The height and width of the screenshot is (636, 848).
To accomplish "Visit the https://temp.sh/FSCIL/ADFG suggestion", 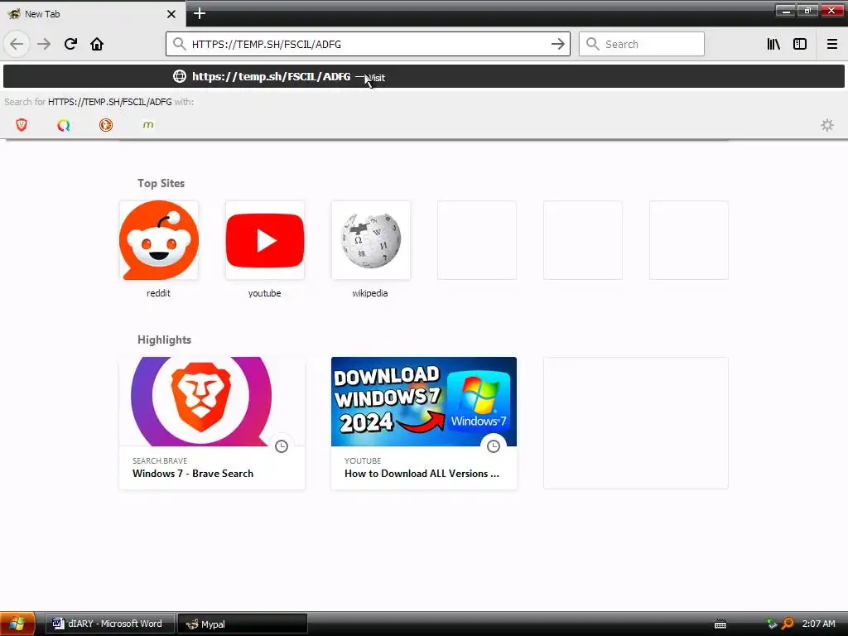I will click(424, 76).
